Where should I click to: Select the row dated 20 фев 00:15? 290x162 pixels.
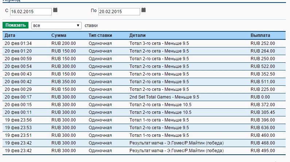(x=144, y=105)
